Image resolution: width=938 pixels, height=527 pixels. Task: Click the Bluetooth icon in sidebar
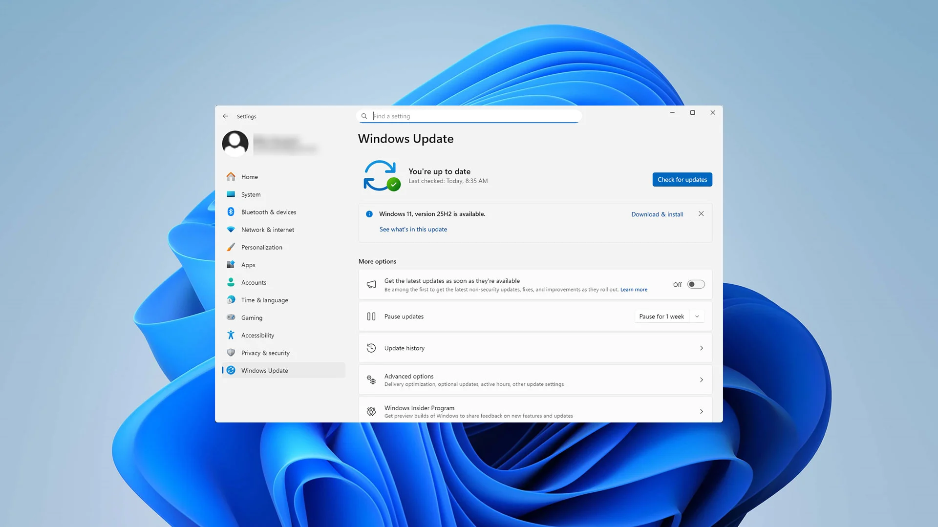click(231, 212)
